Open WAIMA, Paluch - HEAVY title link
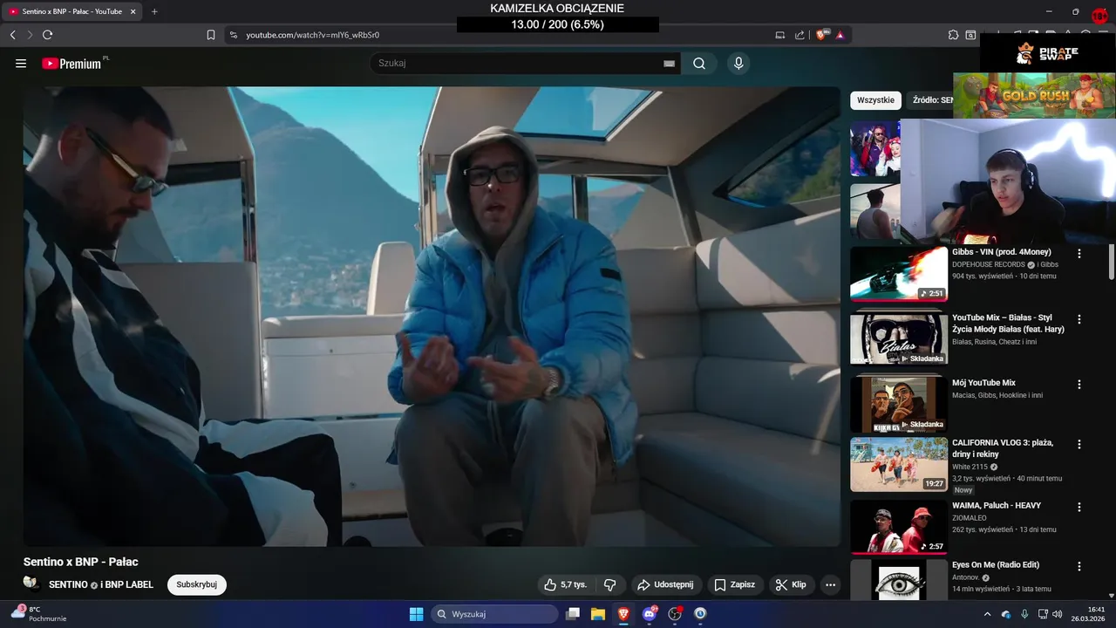 [x=997, y=506]
